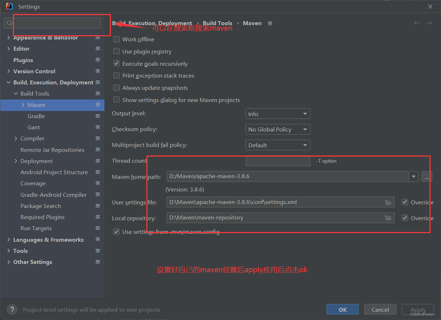441x320 pixels.
Task: Click project-level icon next to Build Tools
Action: (98, 93)
